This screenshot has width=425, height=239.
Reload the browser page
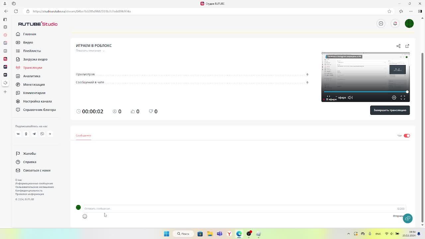16,11
